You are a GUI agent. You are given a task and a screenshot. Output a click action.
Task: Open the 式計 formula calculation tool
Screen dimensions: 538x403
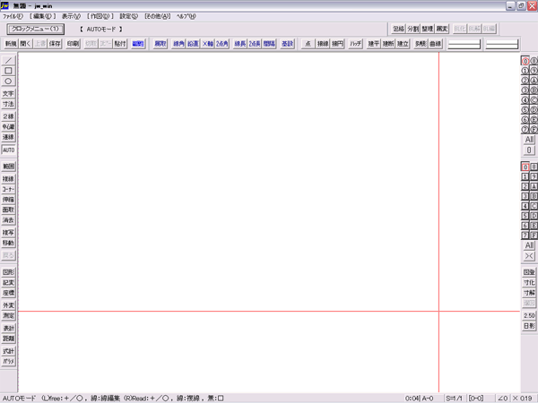click(8, 351)
